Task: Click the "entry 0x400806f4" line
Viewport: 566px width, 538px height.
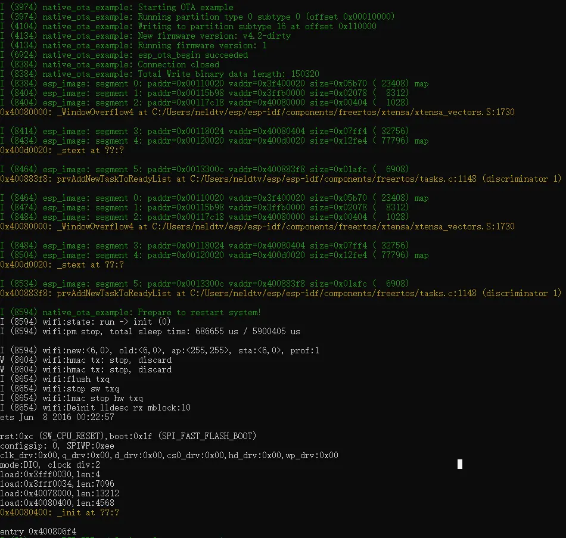Action: coord(38,531)
